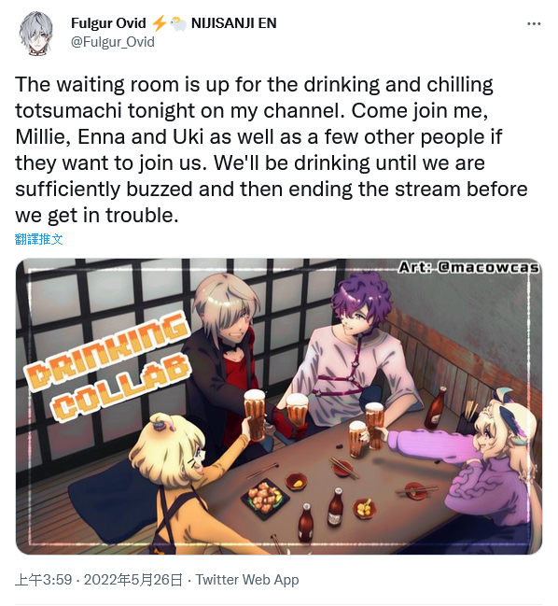
Task: Click the 2022年5月26日 date text
Action: [x=133, y=580]
